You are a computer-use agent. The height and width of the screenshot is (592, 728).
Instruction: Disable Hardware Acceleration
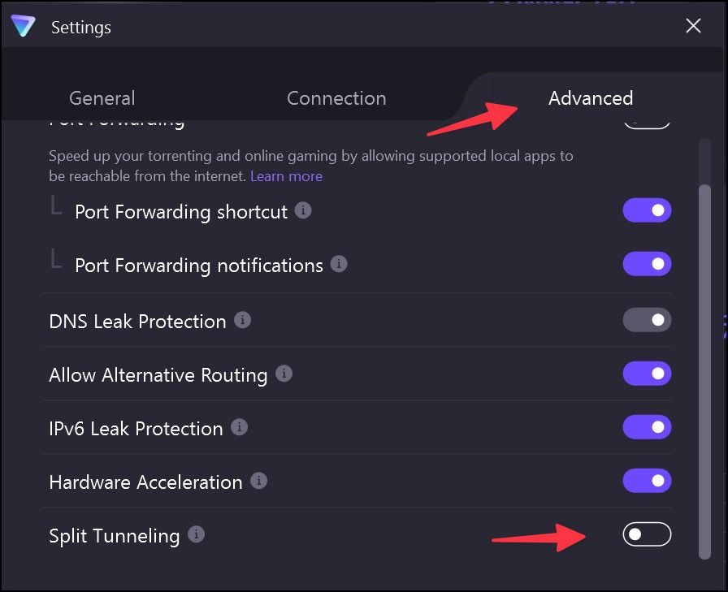tap(647, 481)
